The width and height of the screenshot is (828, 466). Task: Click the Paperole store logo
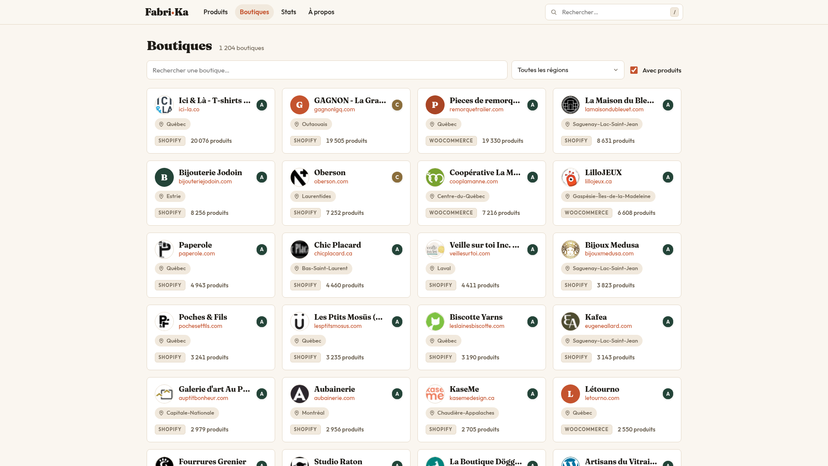(164, 249)
